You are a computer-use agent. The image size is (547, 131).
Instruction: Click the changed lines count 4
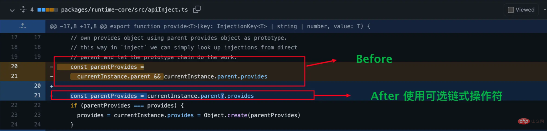32,10
